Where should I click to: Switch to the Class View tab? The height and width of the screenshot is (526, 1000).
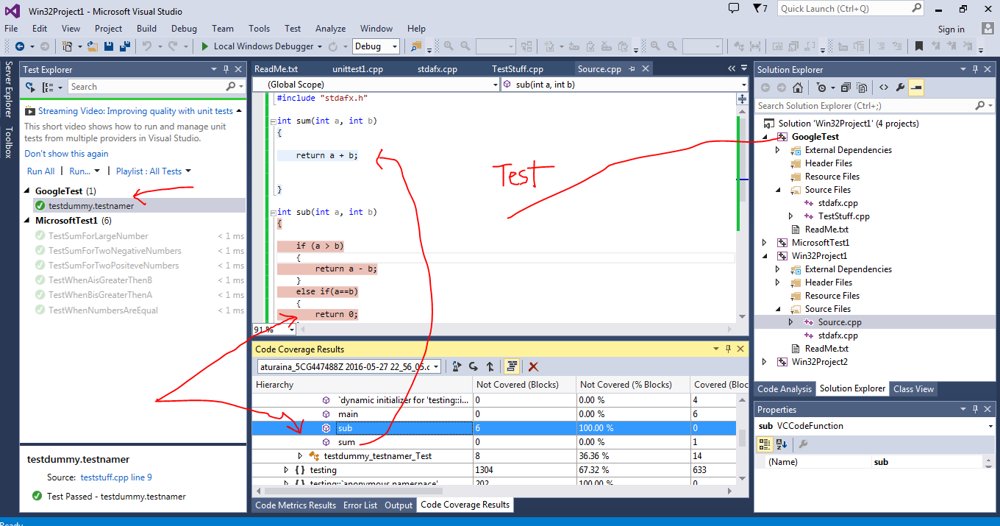(913, 389)
